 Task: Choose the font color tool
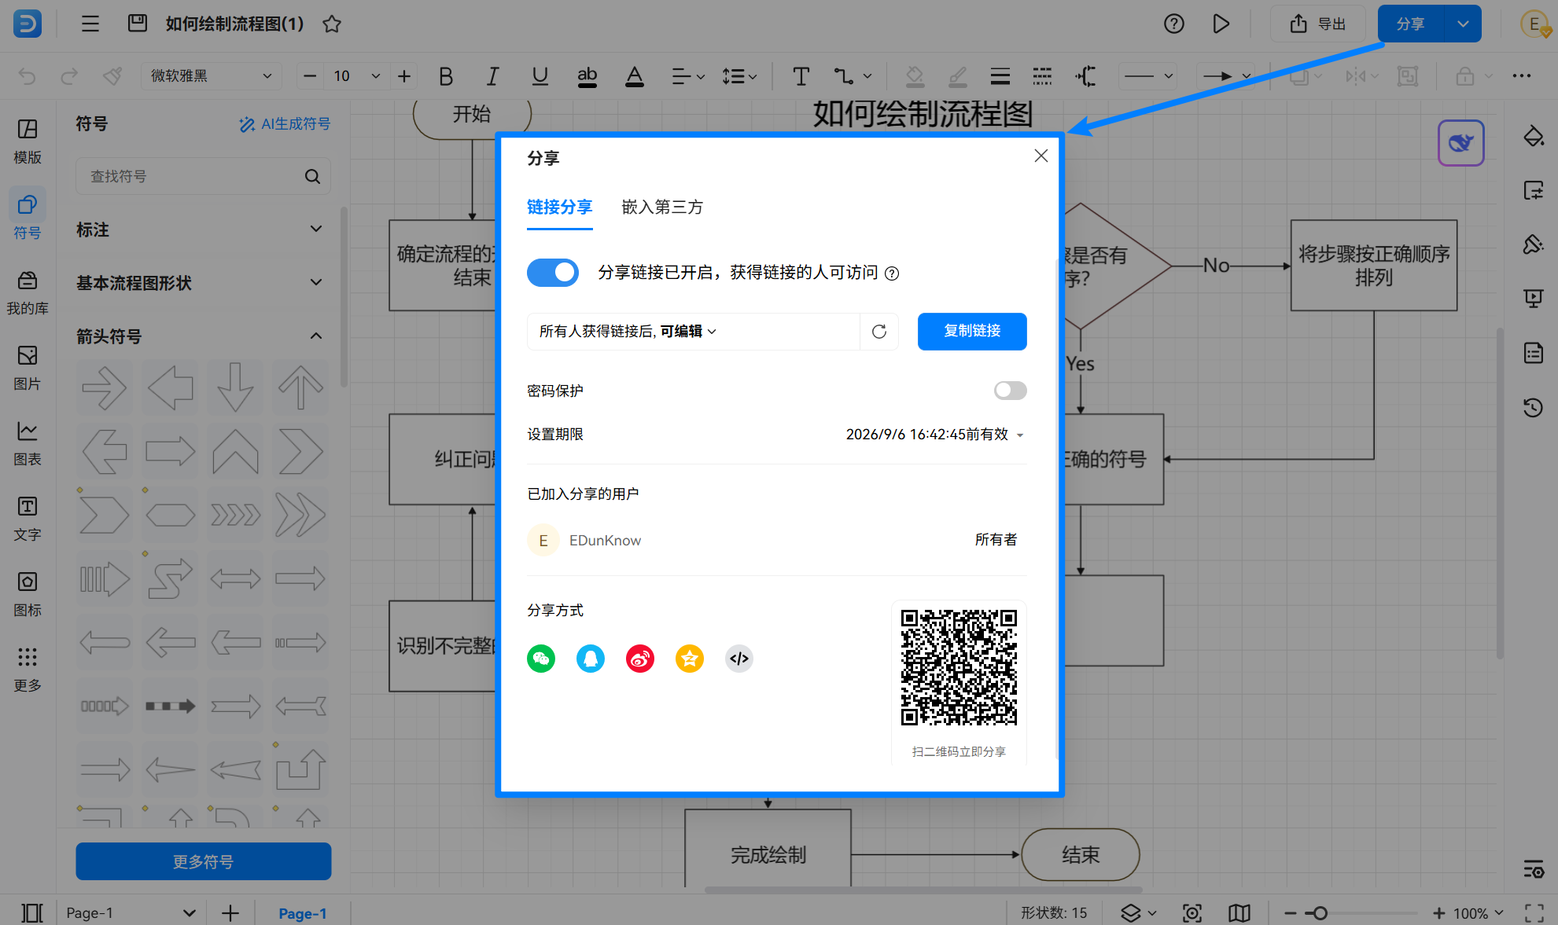coord(634,76)
